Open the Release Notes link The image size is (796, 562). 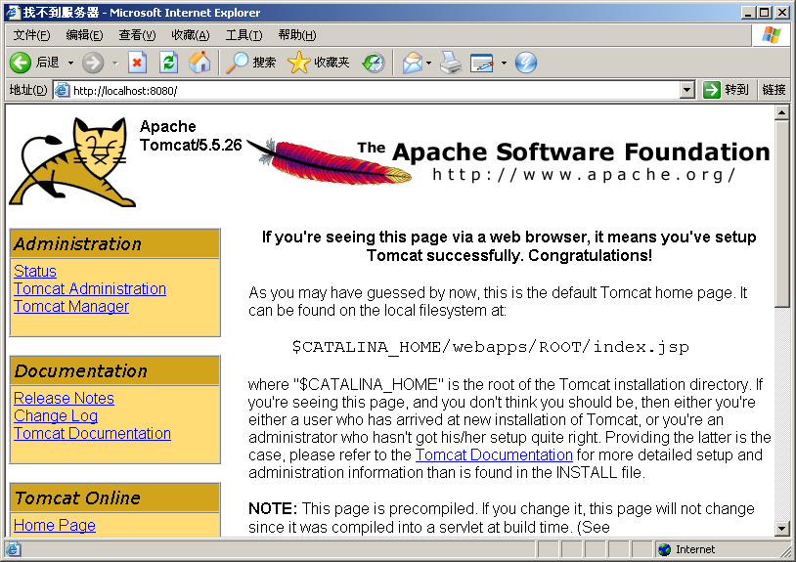click(64, 398)
